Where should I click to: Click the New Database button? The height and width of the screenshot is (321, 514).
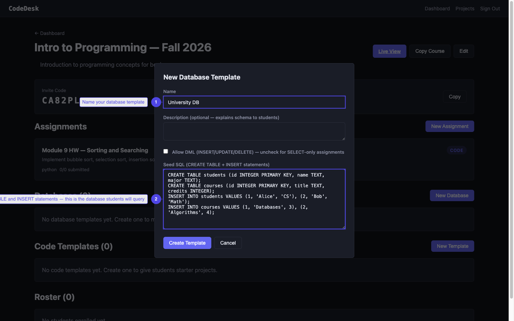click(x=451, y=195)
